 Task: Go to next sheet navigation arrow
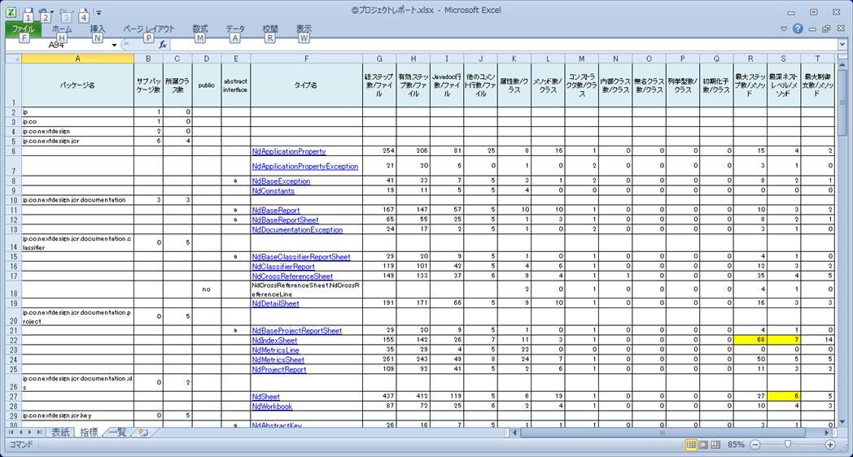pyautogui.click(x=30, y=433)
